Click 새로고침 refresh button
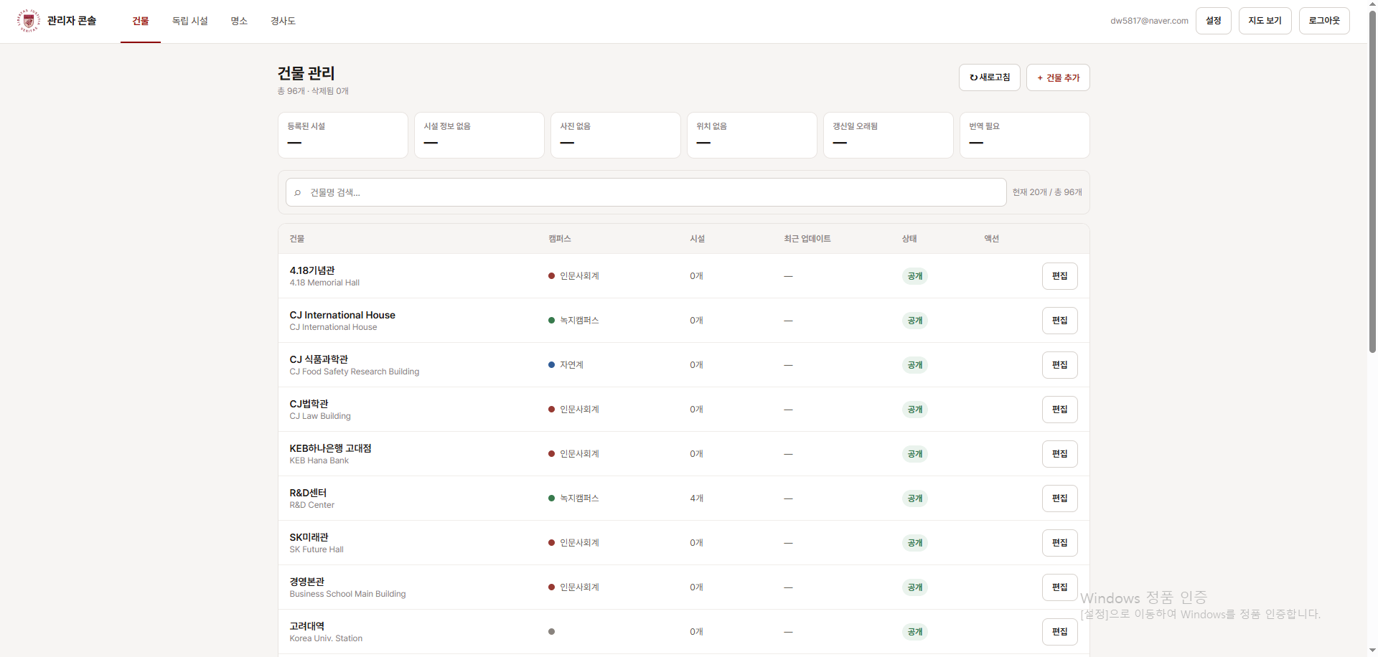This screenshot has height=657, width=1378. (x=989, y=77)
